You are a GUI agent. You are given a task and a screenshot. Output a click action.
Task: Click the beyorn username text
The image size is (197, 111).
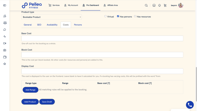[x=174, y=5]
